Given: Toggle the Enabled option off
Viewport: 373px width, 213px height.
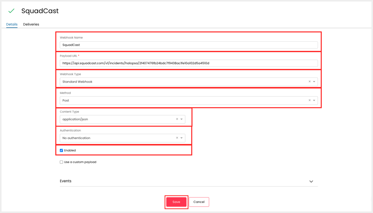Looking at the screenshot, I should click(x=61, y=150).
